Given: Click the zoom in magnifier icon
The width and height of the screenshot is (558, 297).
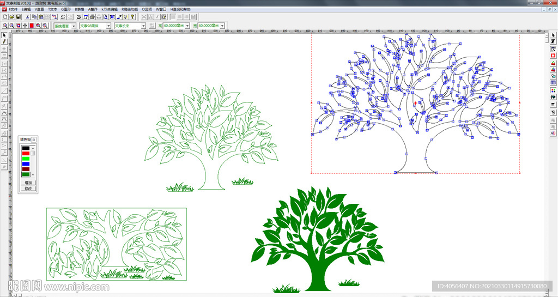Looking at the screenshot, I should [5, 26].
